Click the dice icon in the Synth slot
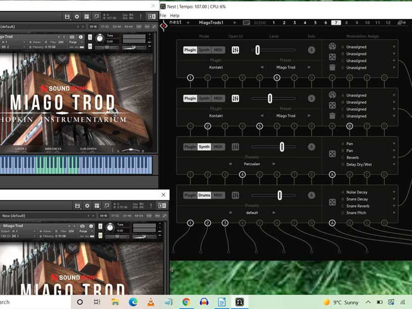This screenshot has height=309, width=412. coord(332,154)
